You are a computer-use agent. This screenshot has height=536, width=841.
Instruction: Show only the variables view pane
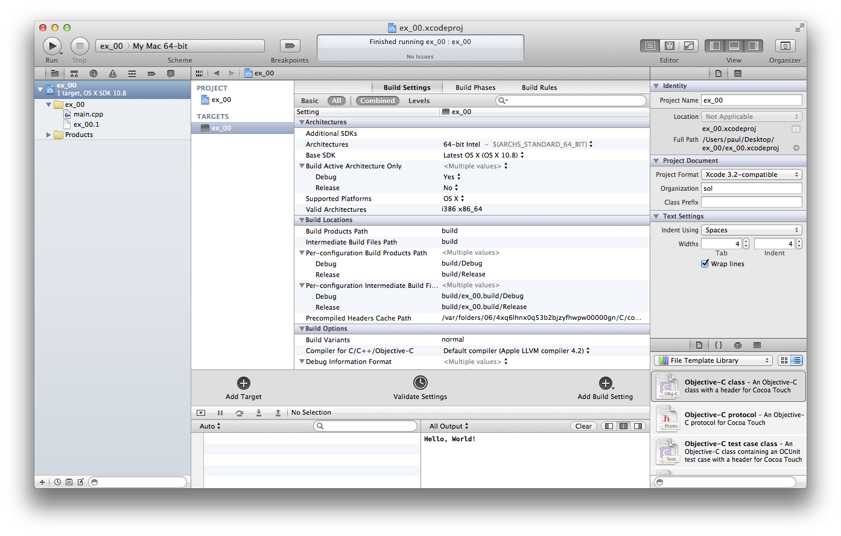point(609,426)
